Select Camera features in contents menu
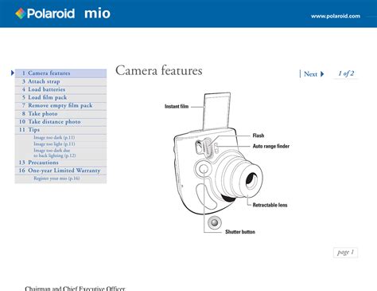The width and height of the screenshot is (377, 291). [60, 73]
